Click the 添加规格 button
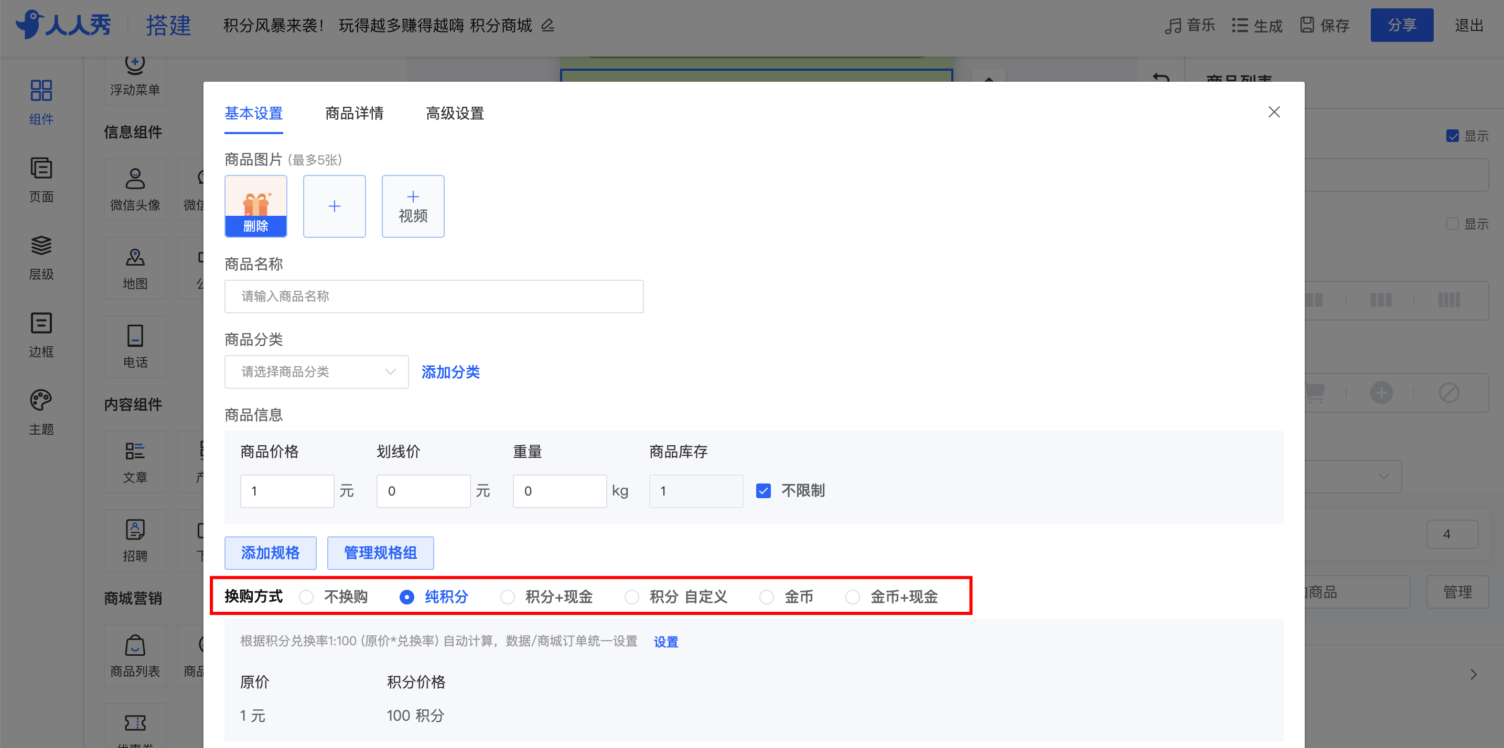1504x748 pixels. [x=270, y=553]
